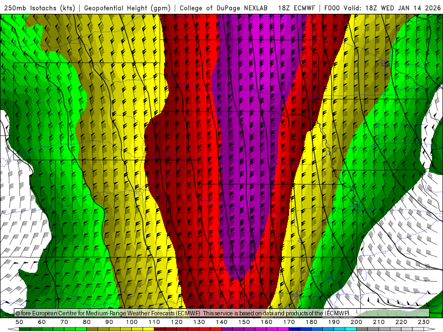Click the 'Valid: 18Z WED JAN 14 2026' text

tap(392, 8)
